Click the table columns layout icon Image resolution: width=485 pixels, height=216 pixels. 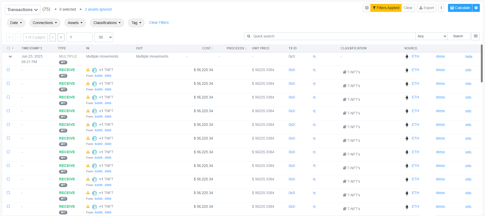(x=475, y=36)
